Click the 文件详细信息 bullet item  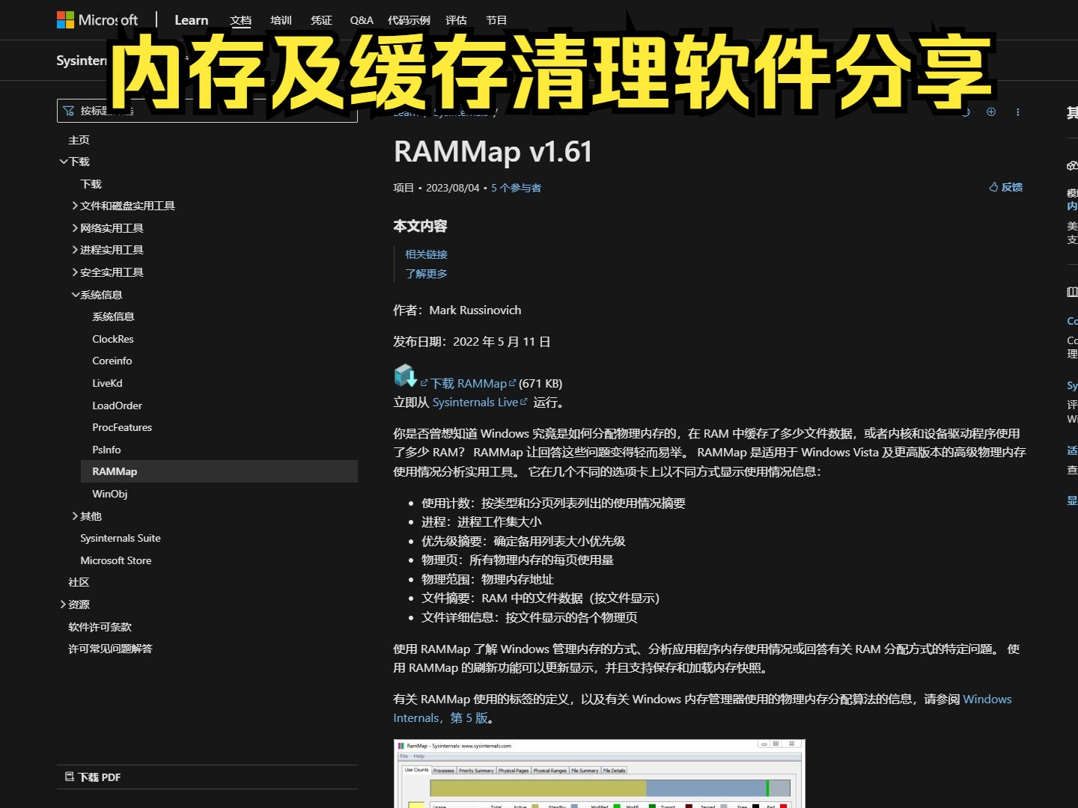pos(529,618)
